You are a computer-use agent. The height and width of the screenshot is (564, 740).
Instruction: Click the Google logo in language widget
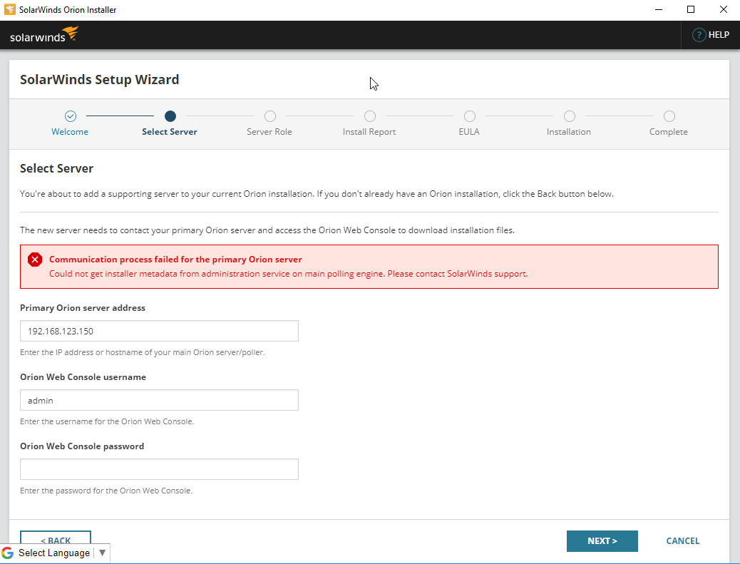[8, 553]
